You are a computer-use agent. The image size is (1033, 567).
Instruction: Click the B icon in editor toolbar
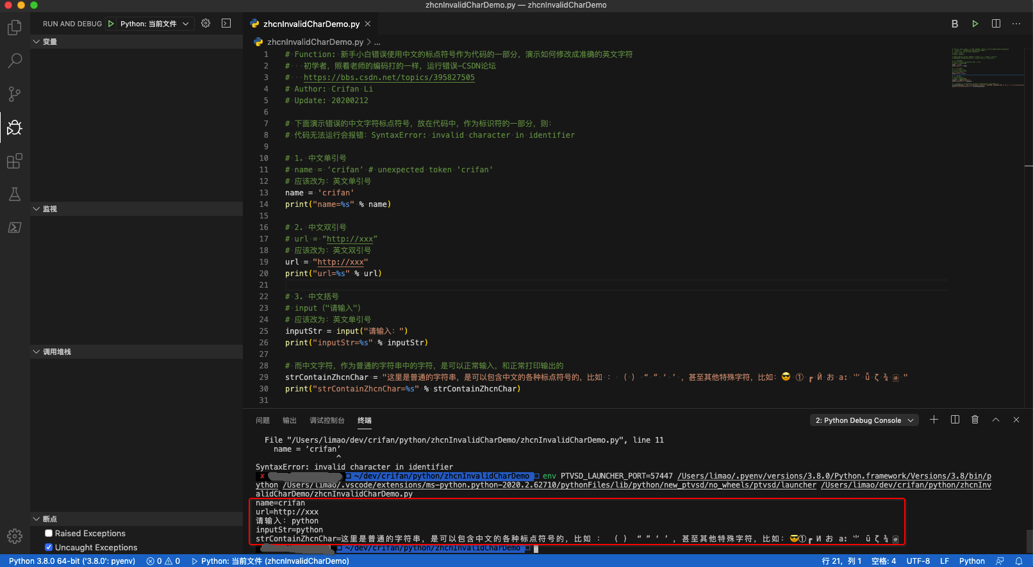coord(955,24)
